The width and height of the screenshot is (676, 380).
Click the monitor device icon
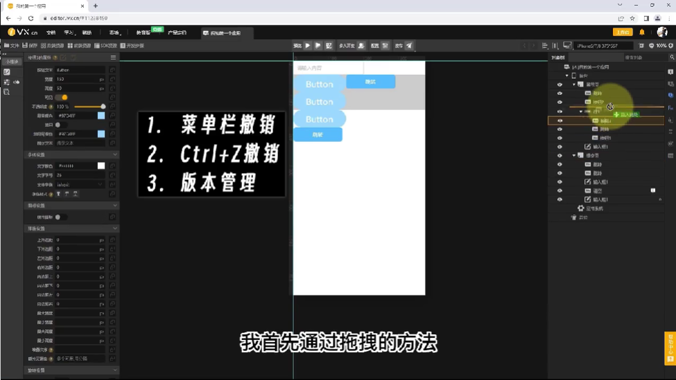(567, 46)
